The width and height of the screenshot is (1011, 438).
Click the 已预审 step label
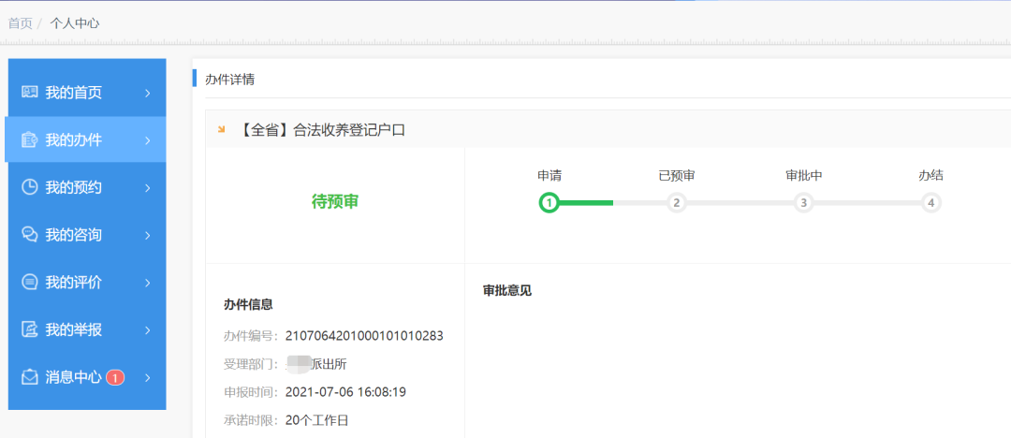[677, 175]
